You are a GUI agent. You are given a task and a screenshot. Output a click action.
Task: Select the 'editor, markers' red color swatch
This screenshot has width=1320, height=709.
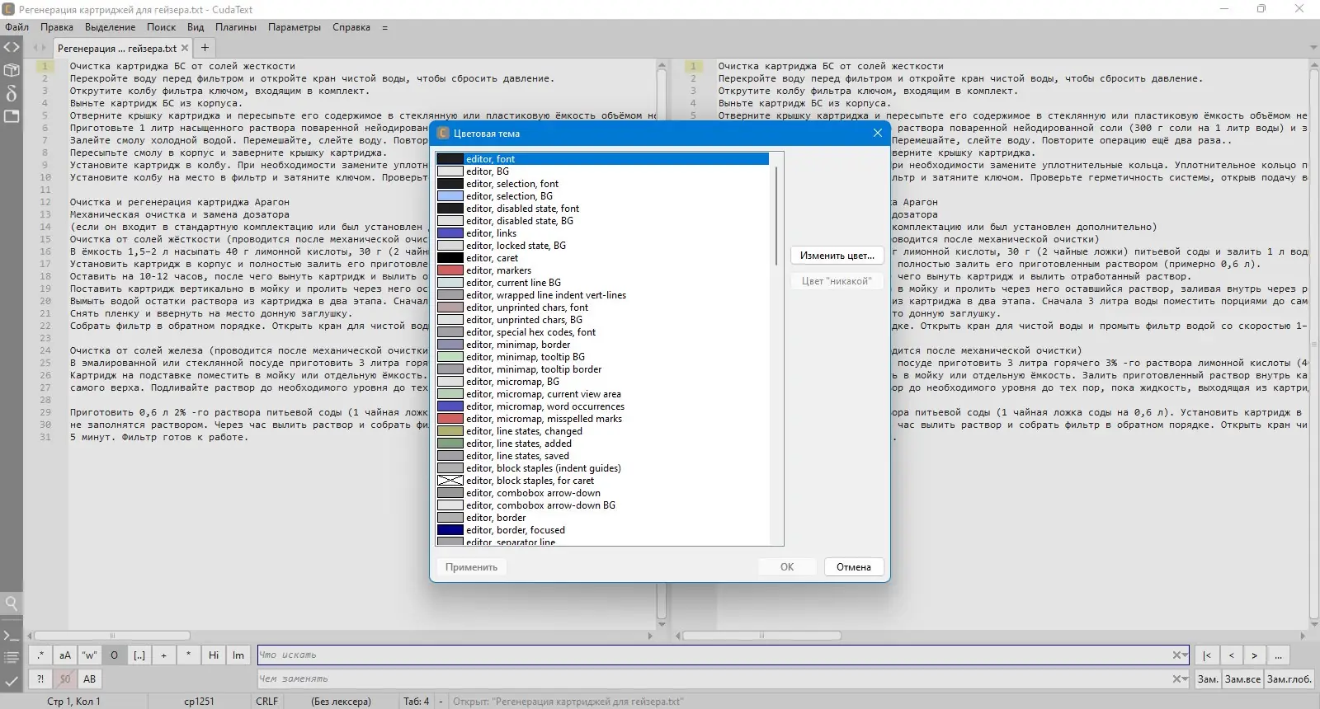[450, 270]
